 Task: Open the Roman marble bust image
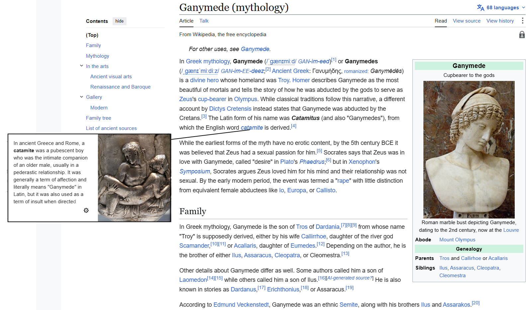pyautogui.click(x=469, y=150)
